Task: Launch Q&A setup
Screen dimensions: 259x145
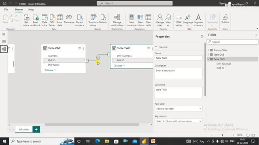Action: point(179,21)
